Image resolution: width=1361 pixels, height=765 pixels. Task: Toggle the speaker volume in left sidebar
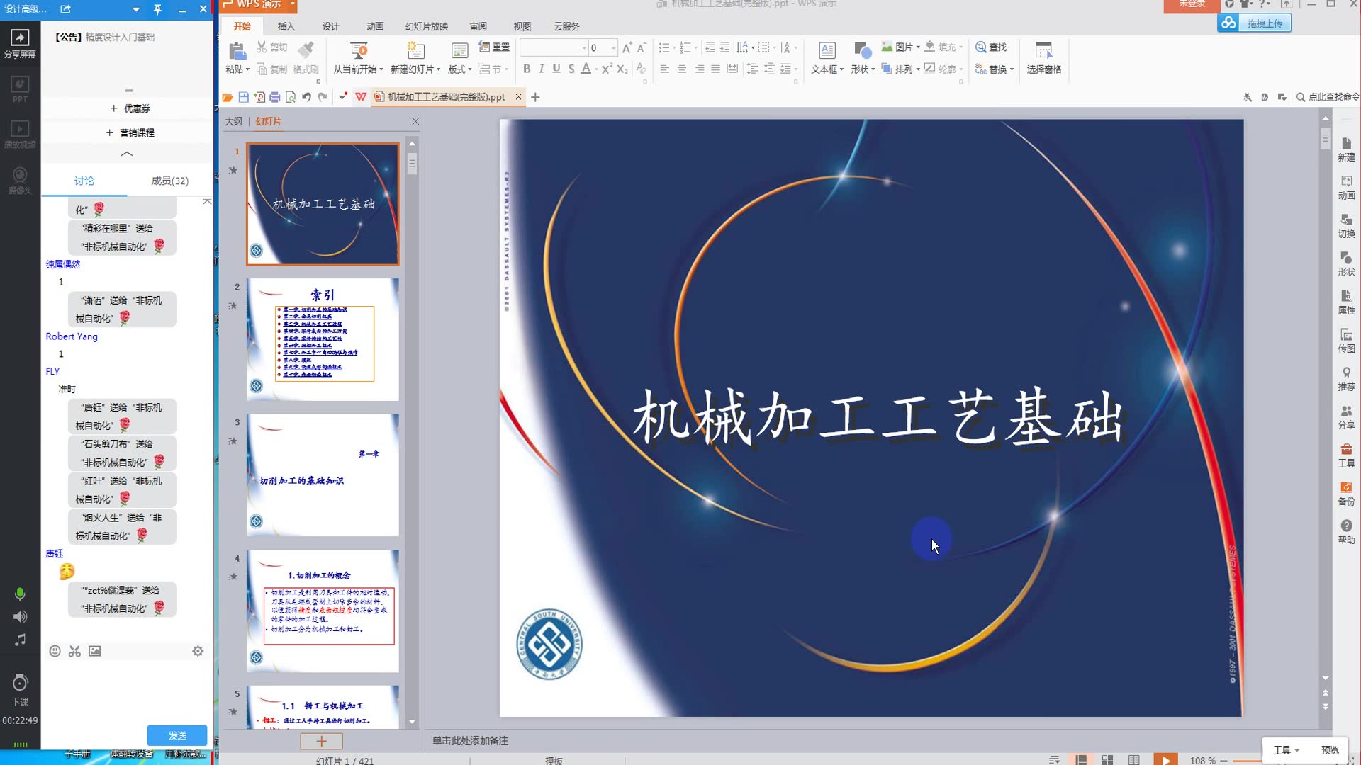(x=21, y=617)
